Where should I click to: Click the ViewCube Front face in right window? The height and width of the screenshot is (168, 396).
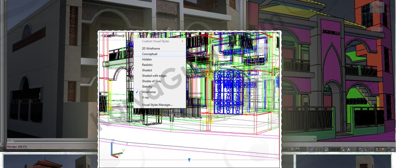379,7
